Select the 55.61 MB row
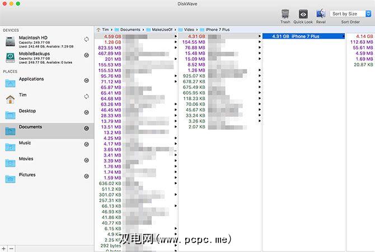This screenshot has width=375, height=252. 360,47
